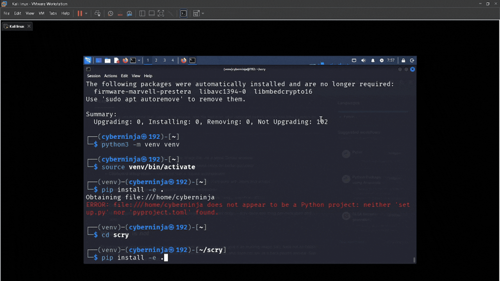Switch to workspace 4
500x281 pixels.
tap(173, 60)
